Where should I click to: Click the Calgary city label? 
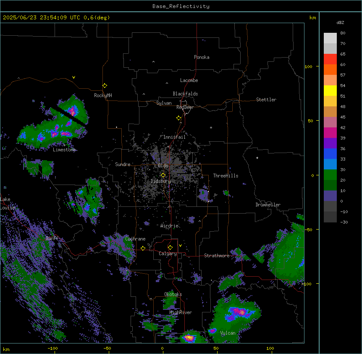(168, 254)
